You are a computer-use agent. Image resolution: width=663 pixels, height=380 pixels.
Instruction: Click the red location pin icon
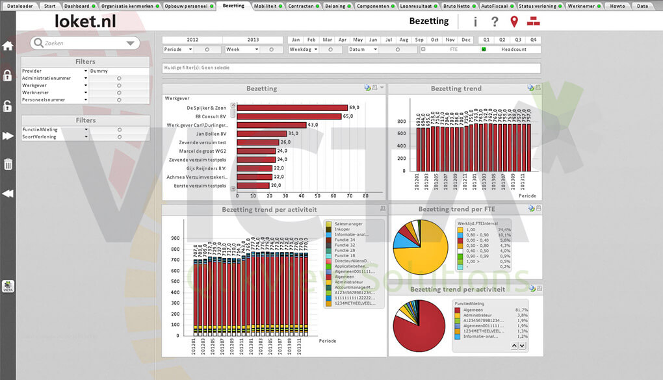coord(514,21)
